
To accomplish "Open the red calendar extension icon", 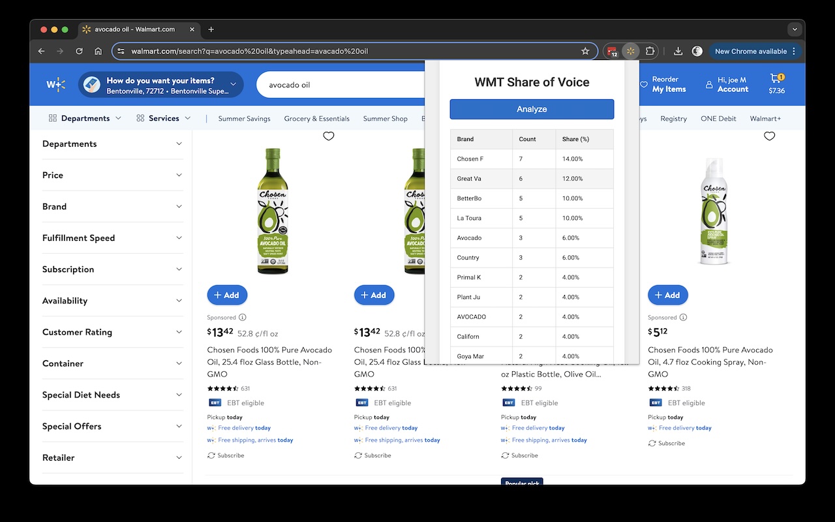I will [x=611, y=51].
